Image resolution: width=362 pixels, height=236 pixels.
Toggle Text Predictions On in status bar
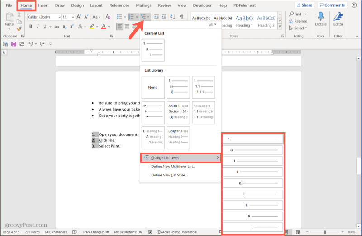click(x=128, y=232)
